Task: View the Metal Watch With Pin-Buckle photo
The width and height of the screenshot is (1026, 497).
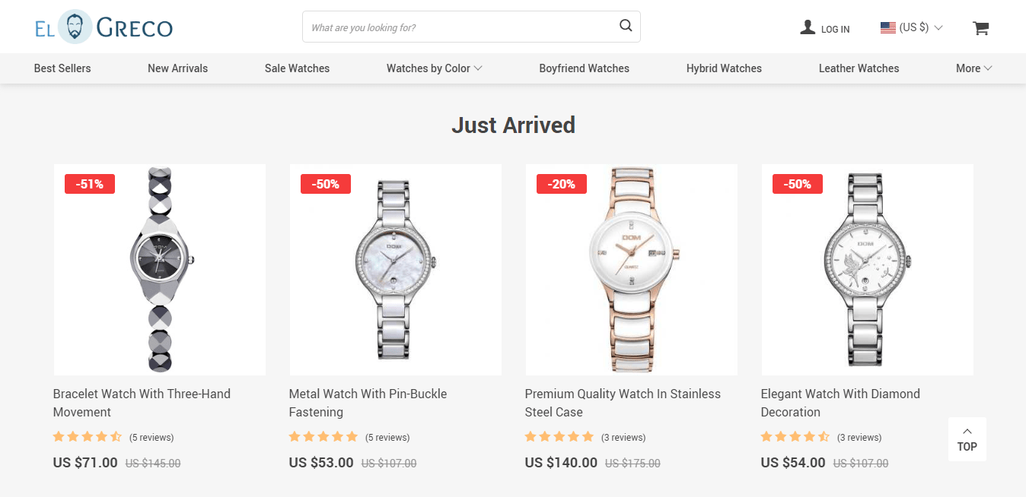Action: click(x=396, y=270)
